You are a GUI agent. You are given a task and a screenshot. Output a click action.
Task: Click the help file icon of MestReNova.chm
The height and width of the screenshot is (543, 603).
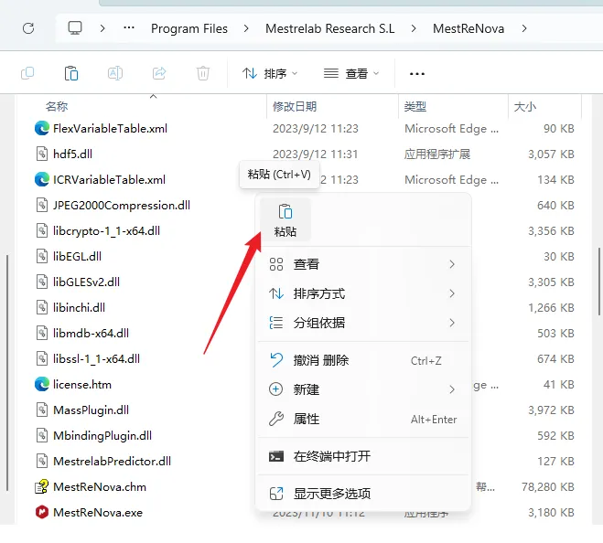[x=42, y=487]
